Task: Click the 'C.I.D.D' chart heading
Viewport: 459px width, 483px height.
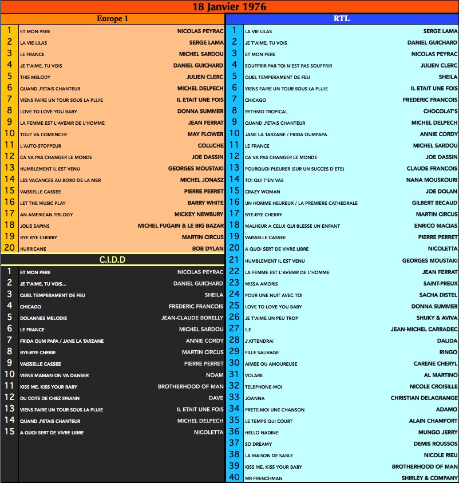Action: 112,260
